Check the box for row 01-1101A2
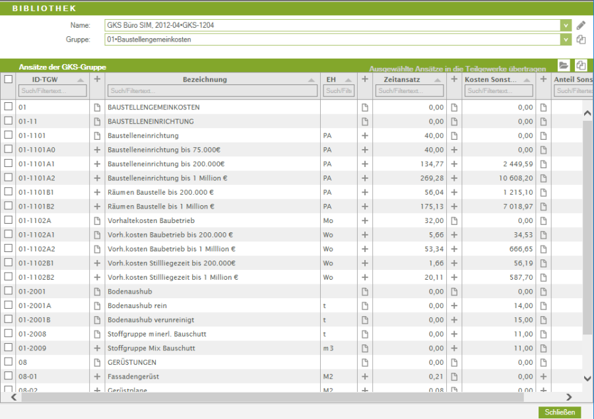This screenshot has height=419, width=594. [8, 178]
